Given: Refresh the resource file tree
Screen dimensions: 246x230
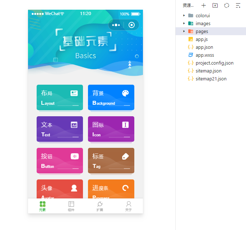Looking at the screenshot, I should 227,5.
